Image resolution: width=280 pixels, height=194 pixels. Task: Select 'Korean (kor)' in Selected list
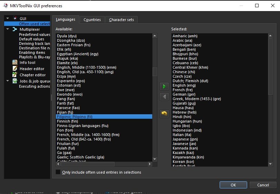[220, 162]
